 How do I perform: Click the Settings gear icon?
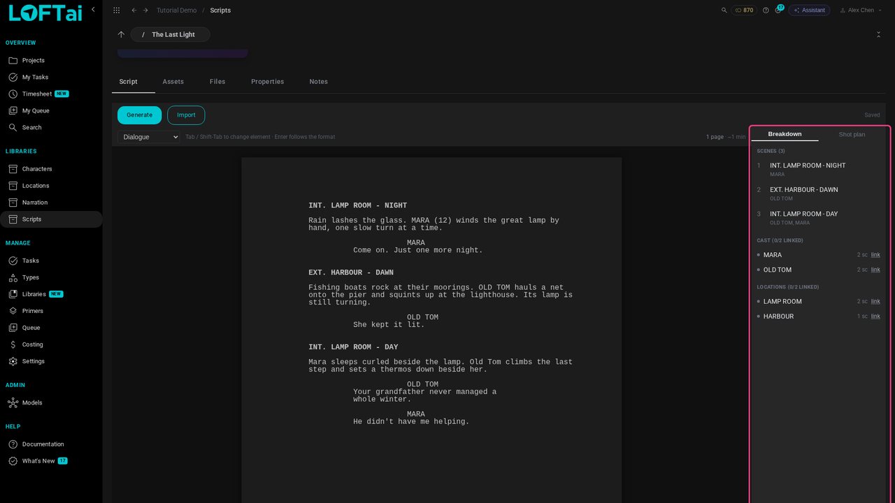tap(13, 361)
